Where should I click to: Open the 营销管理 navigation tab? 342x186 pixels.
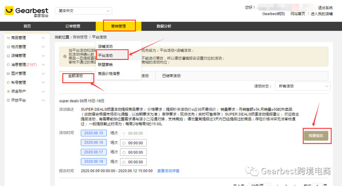tap(118, 26)
